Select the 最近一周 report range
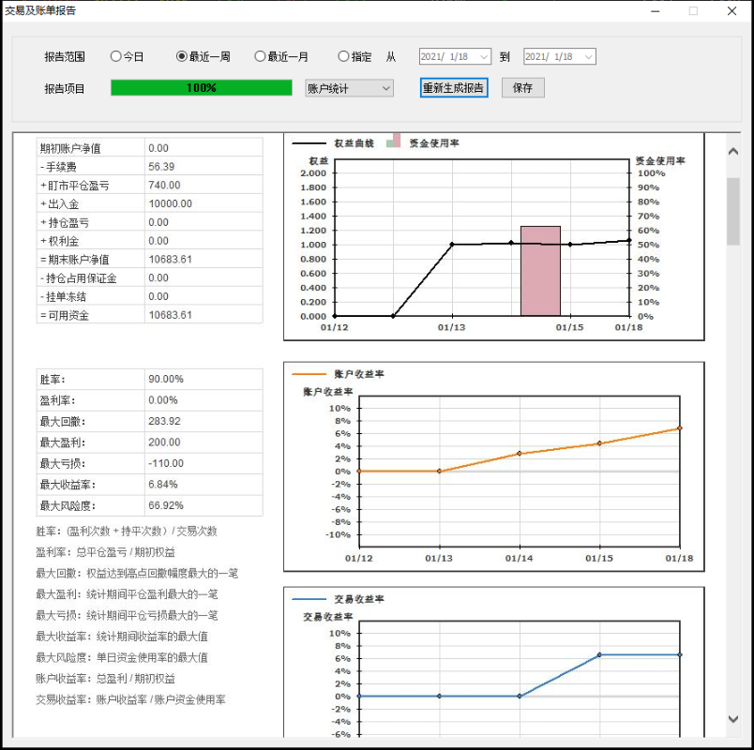The width and height of the screenshot is (754, 750). (182, 56)
